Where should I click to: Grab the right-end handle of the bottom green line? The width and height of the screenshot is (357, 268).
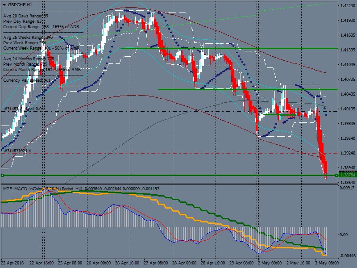tap(337, 175)
